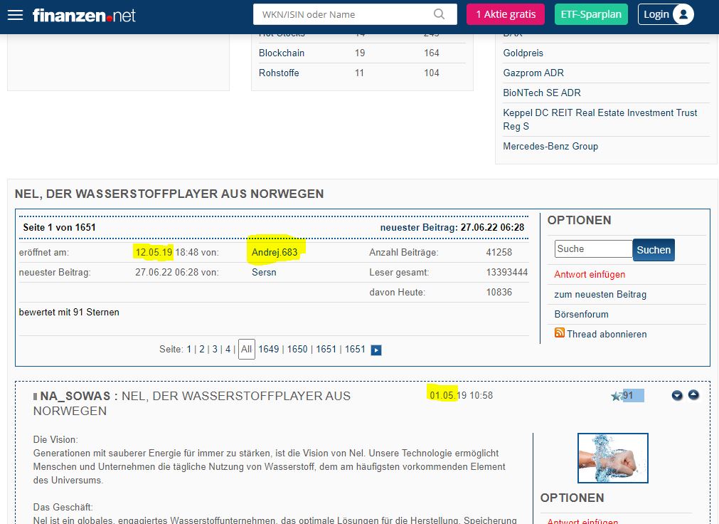Viewport: 719px width, 524px height.
Task: Click the Leser gesamt value 13393444
Action: click(506, 273)
